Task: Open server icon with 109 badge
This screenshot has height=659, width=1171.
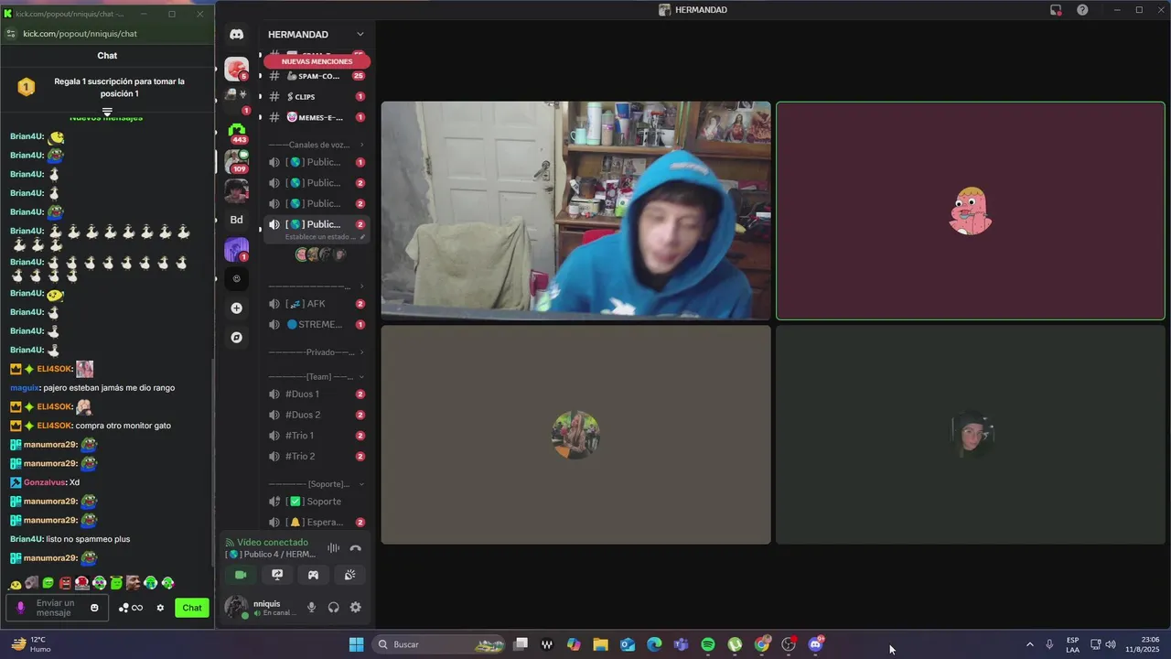Action: [236, 161]
